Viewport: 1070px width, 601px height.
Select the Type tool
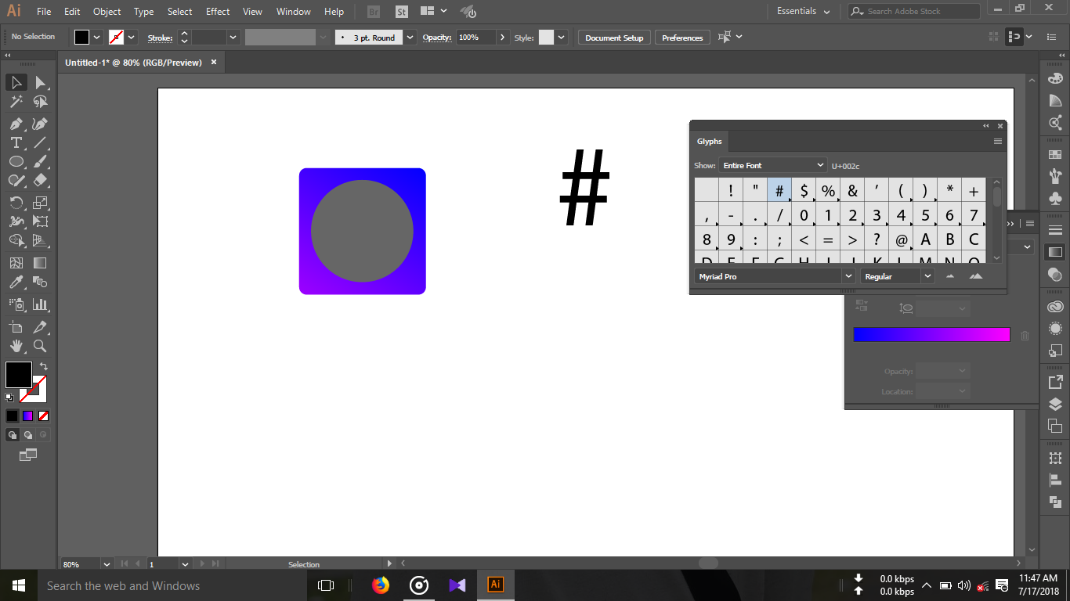point(16,142)
